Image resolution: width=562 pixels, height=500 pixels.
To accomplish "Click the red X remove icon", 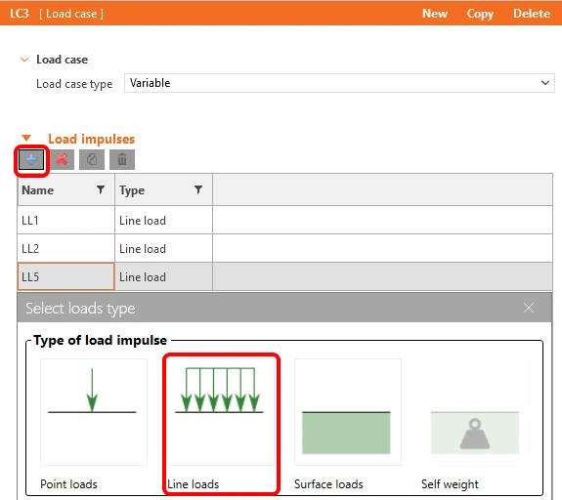I will click(62, 160).
